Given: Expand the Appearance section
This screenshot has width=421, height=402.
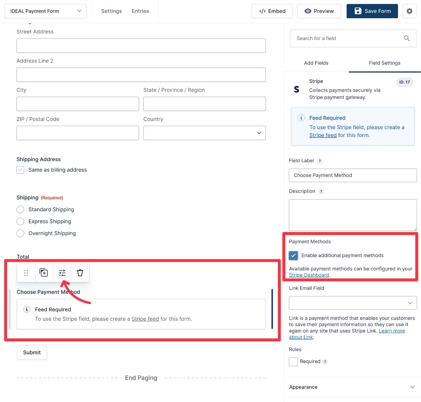Looking at the screenshot, I should point(352,387).
